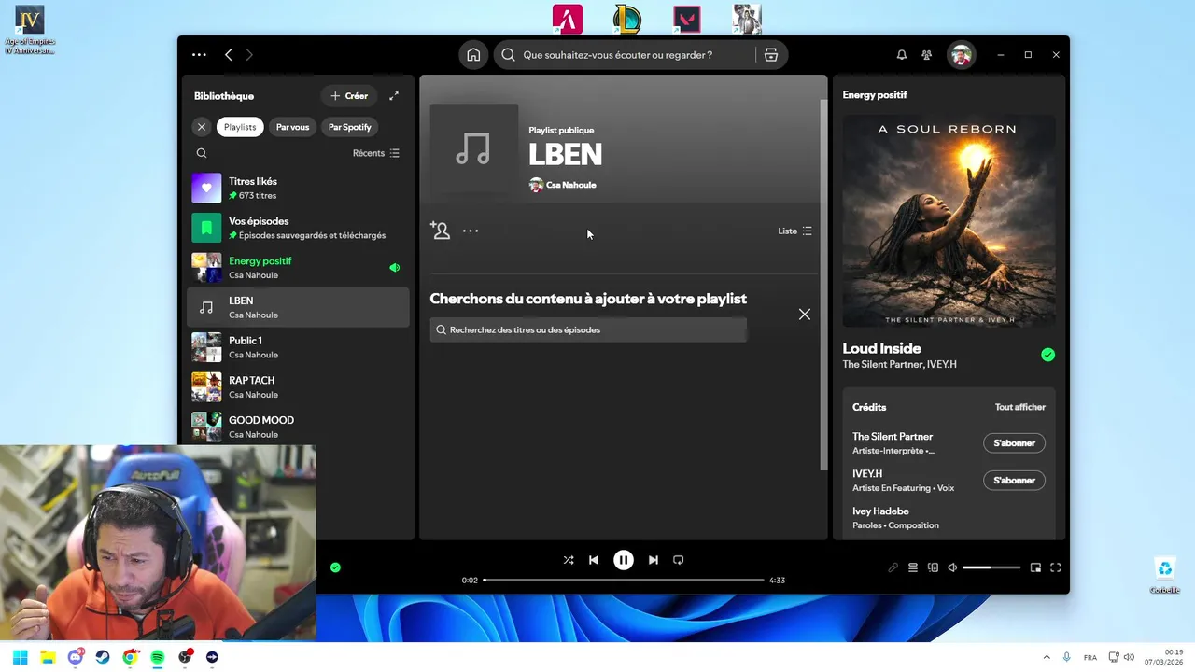Screen dimensions: 1195x672
Task: Open RAP TACH playlist
Action: (299, 386)
